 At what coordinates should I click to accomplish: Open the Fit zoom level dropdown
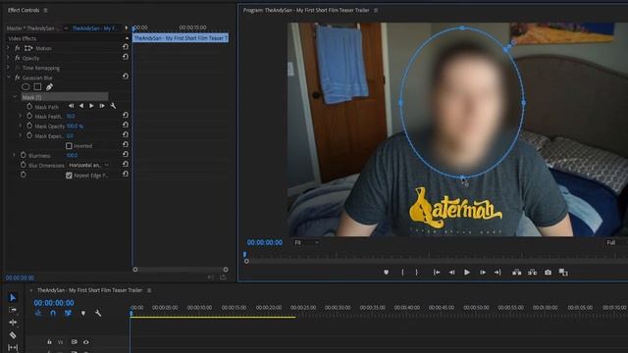[x=306, y=242]
